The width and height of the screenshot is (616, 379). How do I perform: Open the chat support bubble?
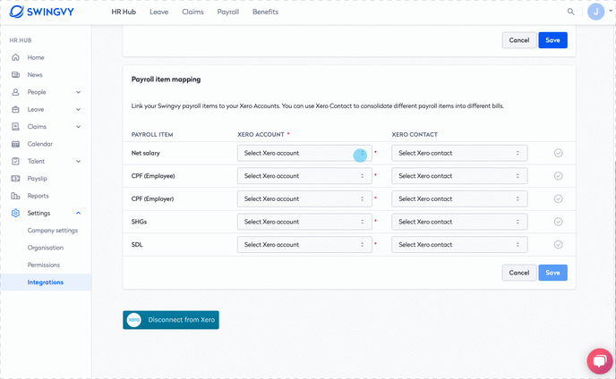(600, 361)
